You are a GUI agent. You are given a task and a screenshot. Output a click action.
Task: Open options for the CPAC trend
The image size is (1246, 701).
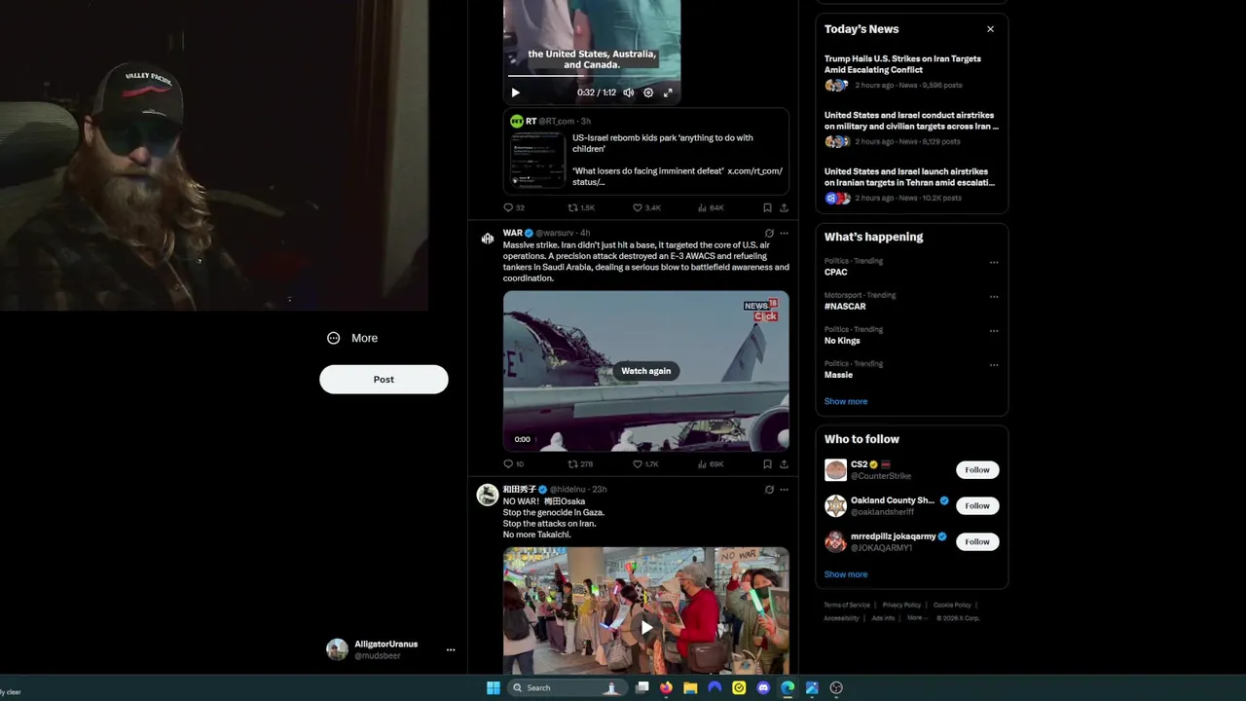(x=994, y=262)
